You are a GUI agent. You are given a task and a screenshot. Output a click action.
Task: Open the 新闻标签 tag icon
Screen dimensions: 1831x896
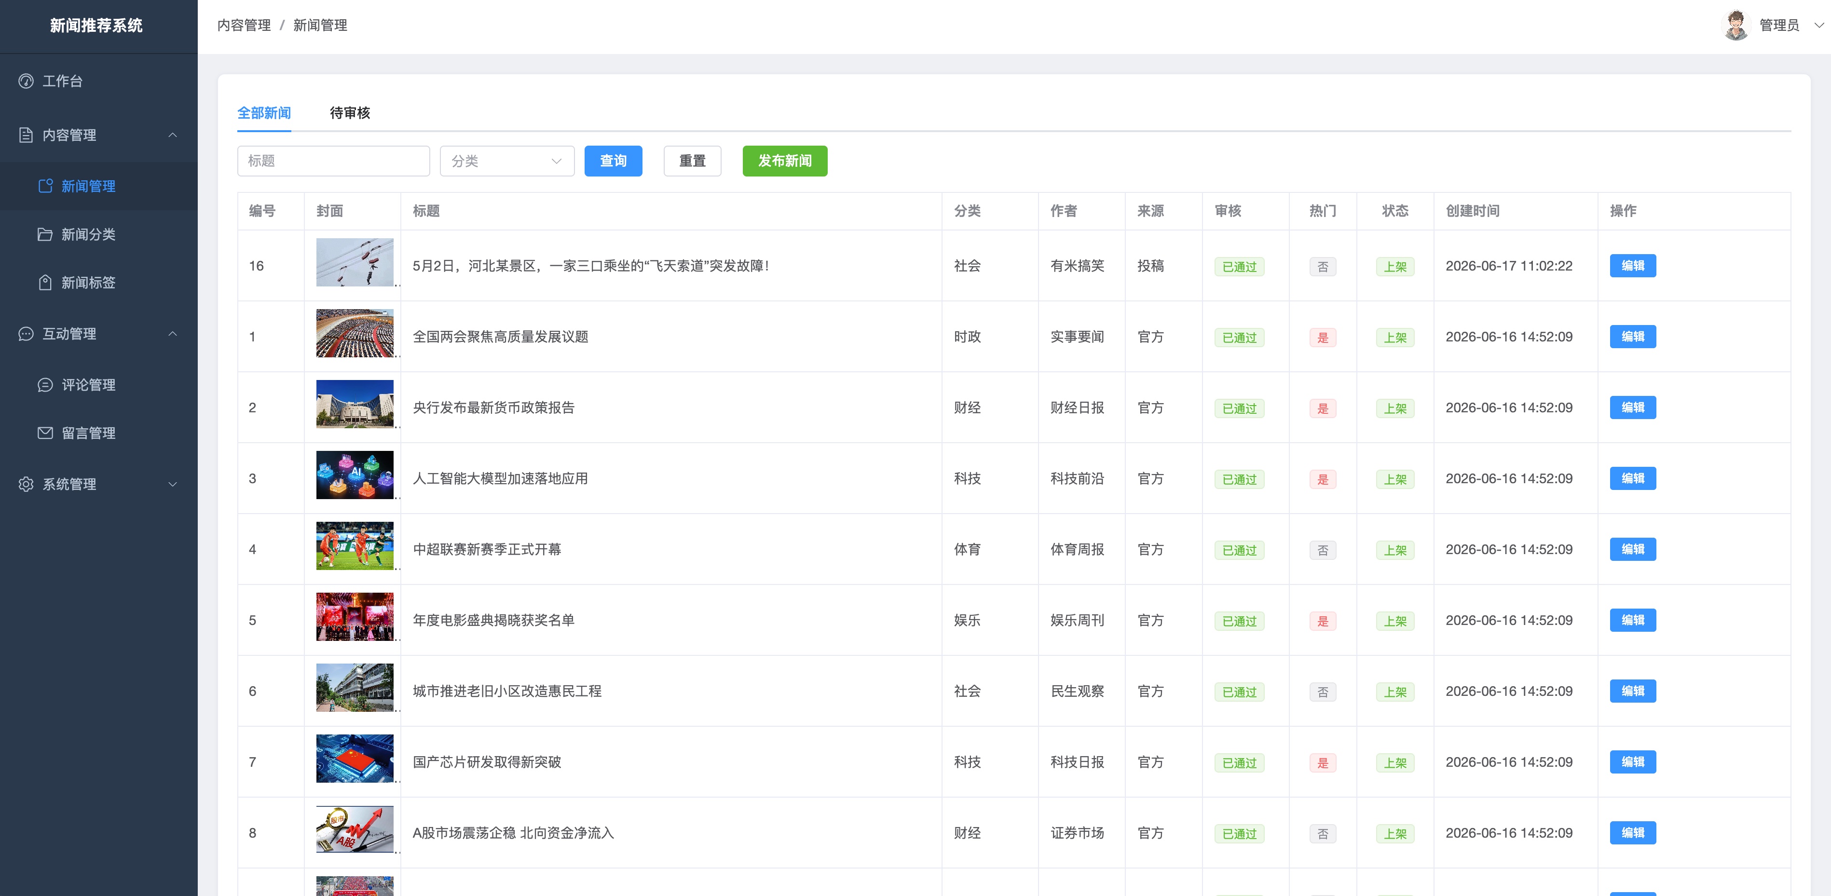tap(45, 283)
